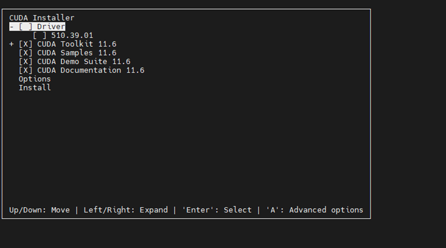The image size is (446, 248).
Task: Collapse the Driver entry using minus sign
Action: click(x=11, y=27)
